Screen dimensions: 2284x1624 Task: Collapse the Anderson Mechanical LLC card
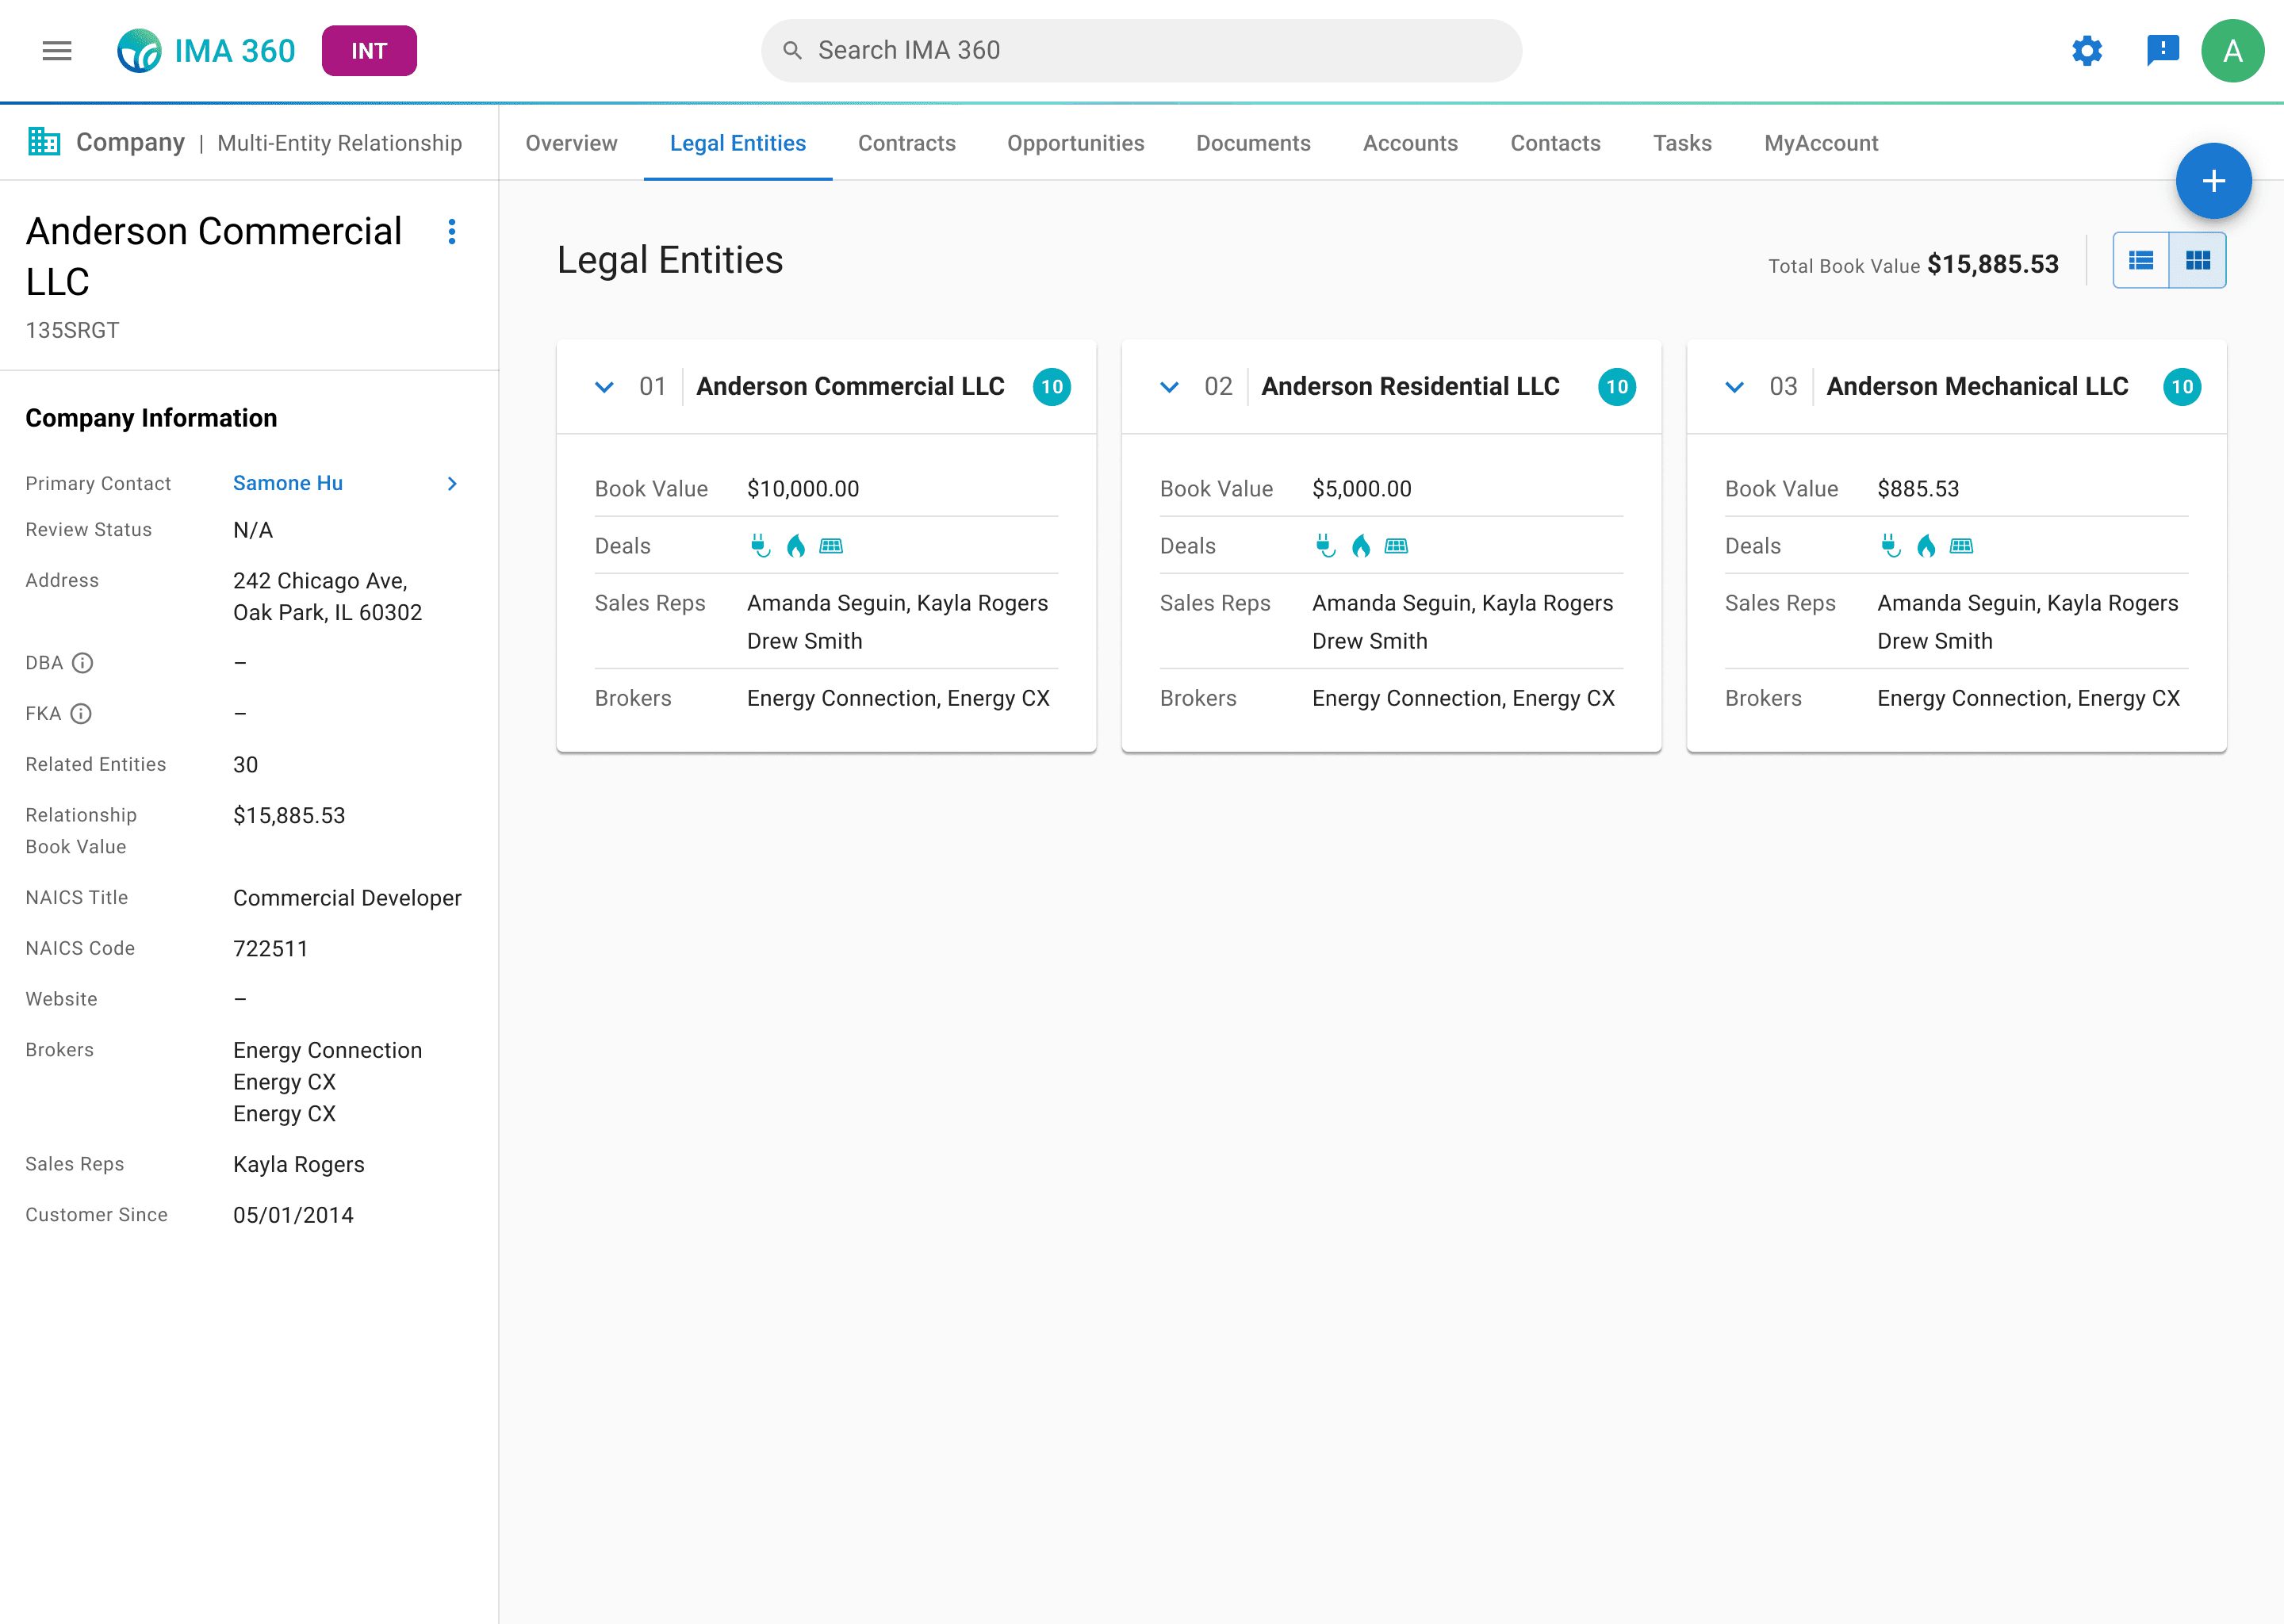click(1734, 387)
